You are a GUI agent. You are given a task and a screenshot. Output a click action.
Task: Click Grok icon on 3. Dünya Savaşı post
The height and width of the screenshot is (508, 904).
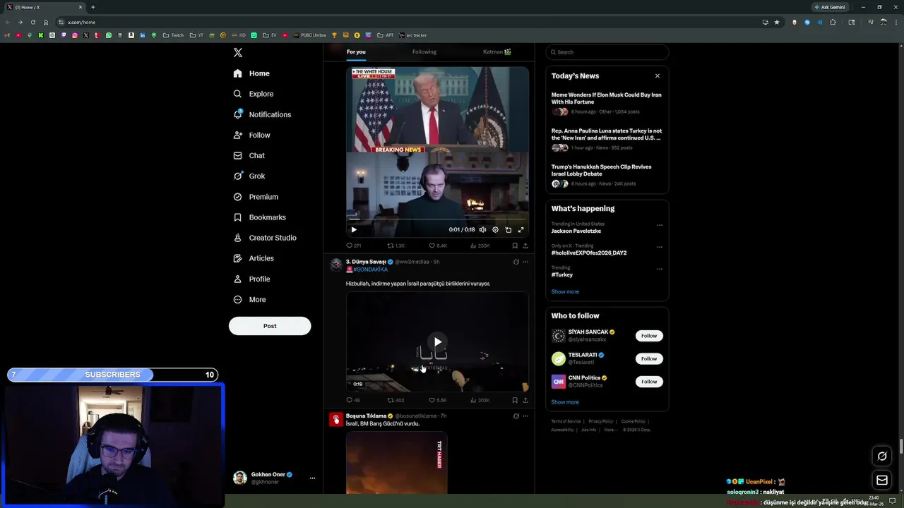tap(516, 262)
